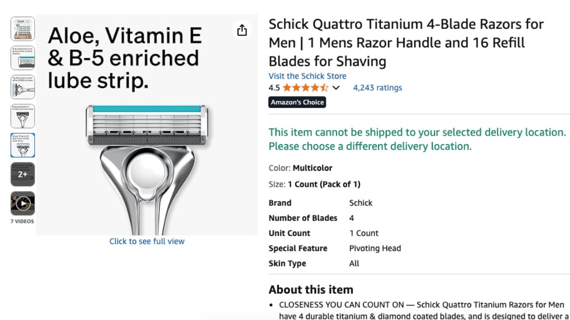Viewport: 570px width, 320px height.
Task: Select the product package box thumbnail
Action: [x=23, y=29]
